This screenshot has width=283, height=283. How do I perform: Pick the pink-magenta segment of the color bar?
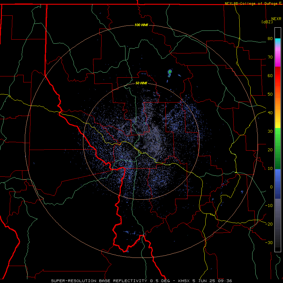click(x=278, y=56)
